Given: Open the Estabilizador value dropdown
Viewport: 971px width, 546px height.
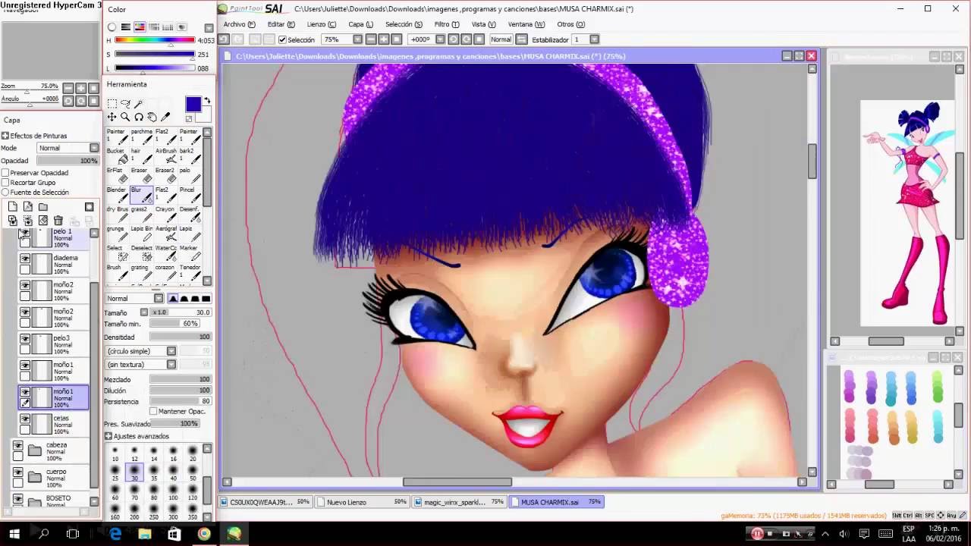Looking at the screenshot, I should click(x=594, y=39).
